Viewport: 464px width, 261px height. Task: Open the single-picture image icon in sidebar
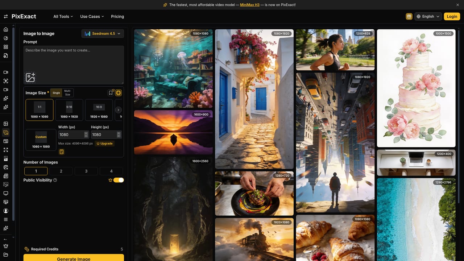[5, 124]
